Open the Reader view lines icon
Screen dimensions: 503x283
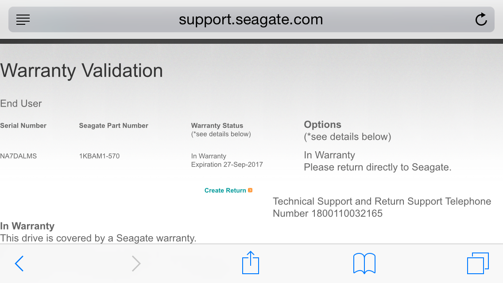pyautogui.click(x=23, y=19)
